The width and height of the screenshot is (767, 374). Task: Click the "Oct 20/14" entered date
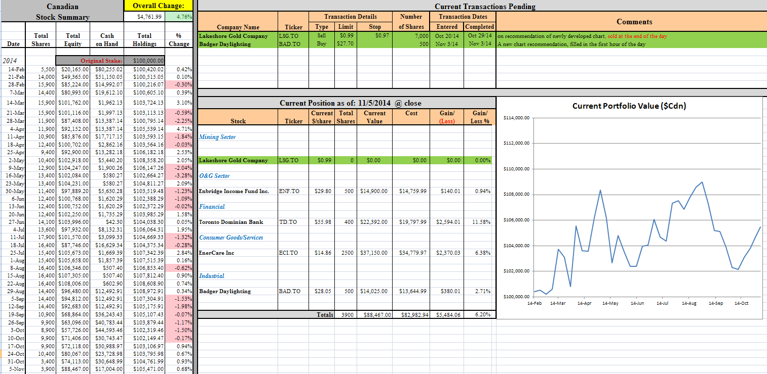click(447, 36)
